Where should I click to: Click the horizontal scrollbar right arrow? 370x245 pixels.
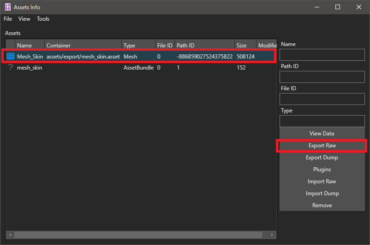pos(272,235)
